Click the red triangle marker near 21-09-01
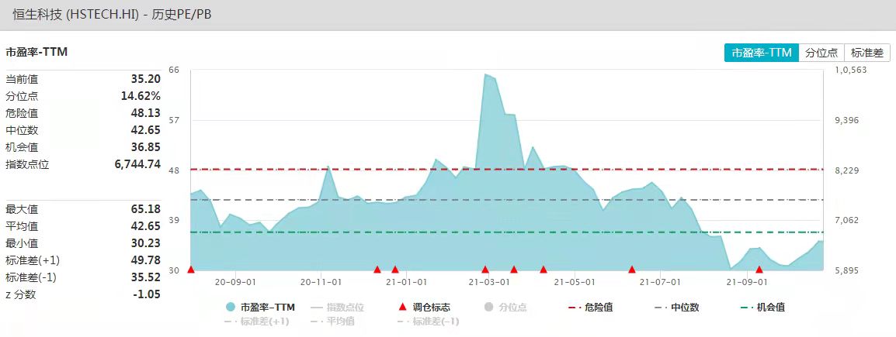 pyautogui.click(x=759, y=269)
